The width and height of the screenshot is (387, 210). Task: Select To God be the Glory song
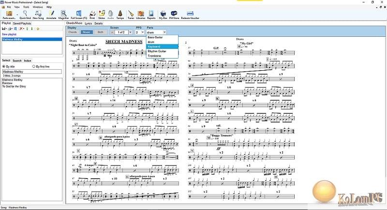click(x=14, y=86)
